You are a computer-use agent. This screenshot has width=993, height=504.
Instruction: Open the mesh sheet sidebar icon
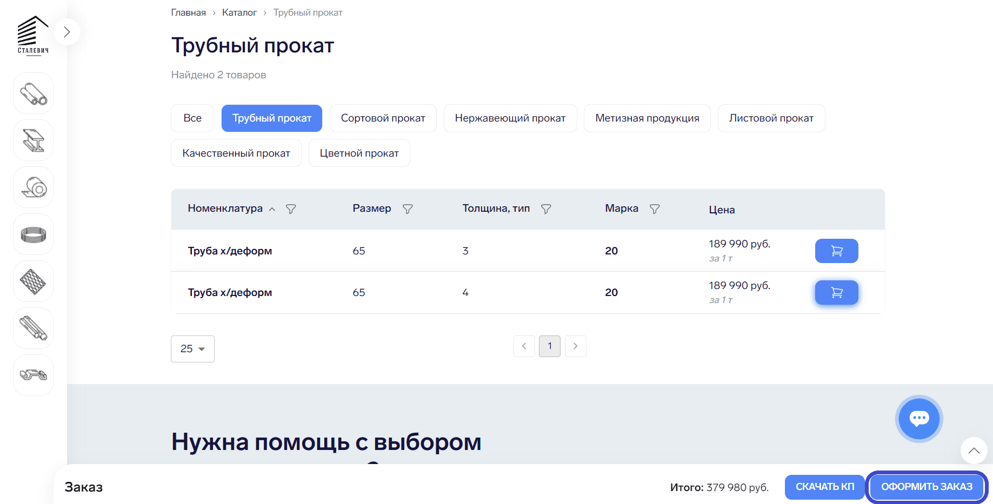click(x=34, y=281)
